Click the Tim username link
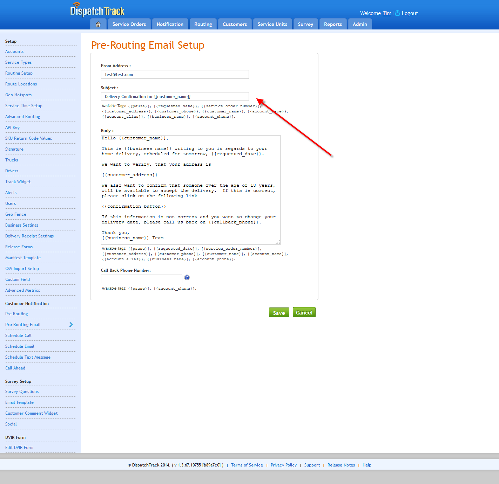499x484 pixels. (x=387, y=13)
